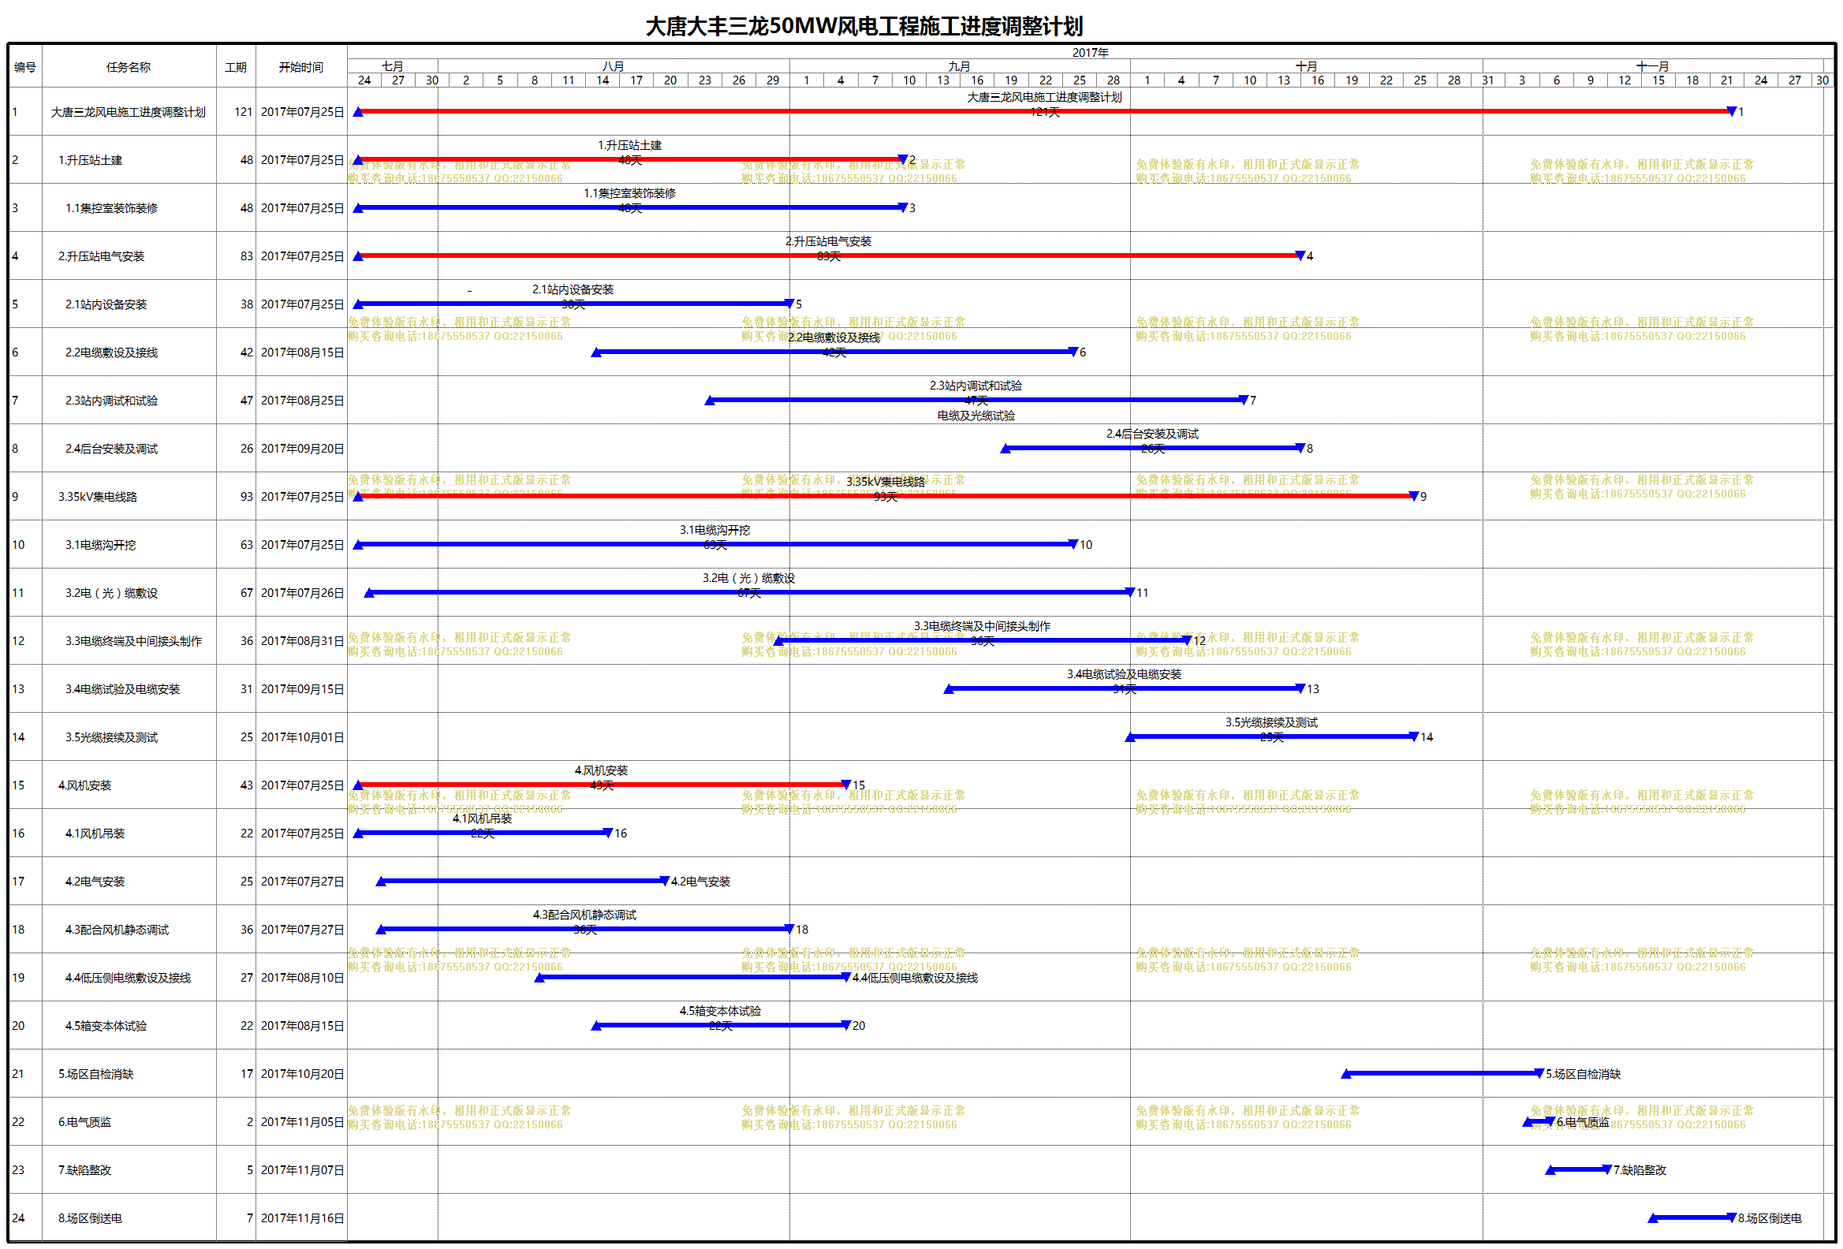The width and height of the screenshot is (1843, 1249).
Task: Select task 4.风机安装 in the task list
Action: (85, 785)
